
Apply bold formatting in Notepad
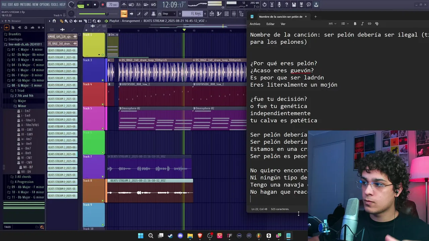coord(355,24)
